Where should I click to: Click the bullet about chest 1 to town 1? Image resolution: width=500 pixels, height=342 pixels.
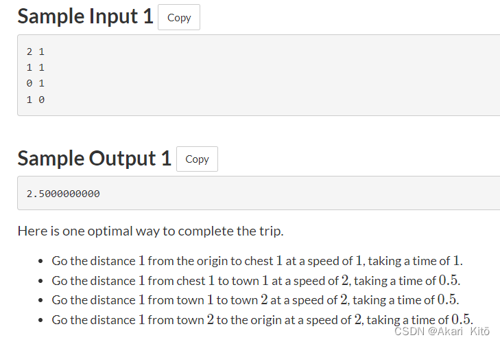click(256, 280)
